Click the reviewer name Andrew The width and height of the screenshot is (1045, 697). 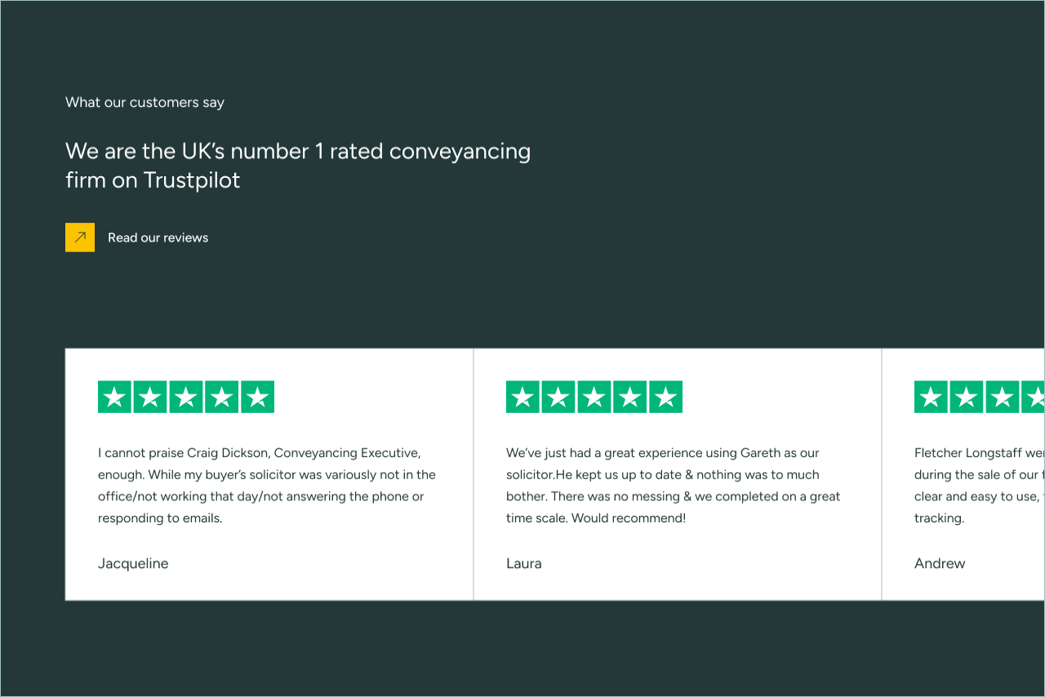pos(940,563)
